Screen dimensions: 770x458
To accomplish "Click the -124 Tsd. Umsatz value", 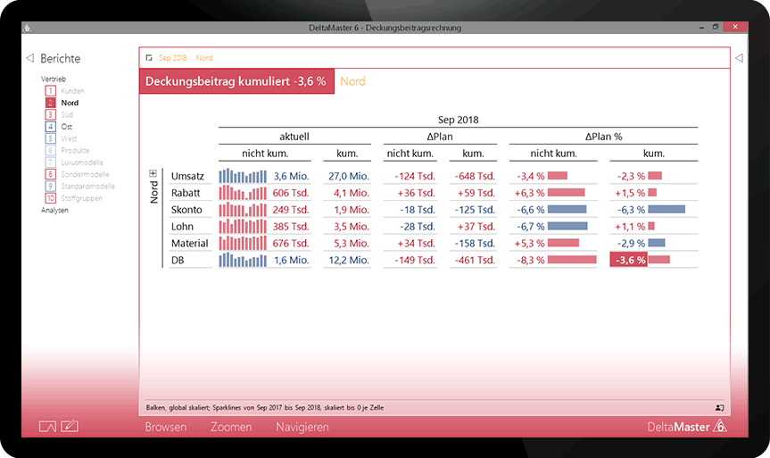I will [415, 176].
